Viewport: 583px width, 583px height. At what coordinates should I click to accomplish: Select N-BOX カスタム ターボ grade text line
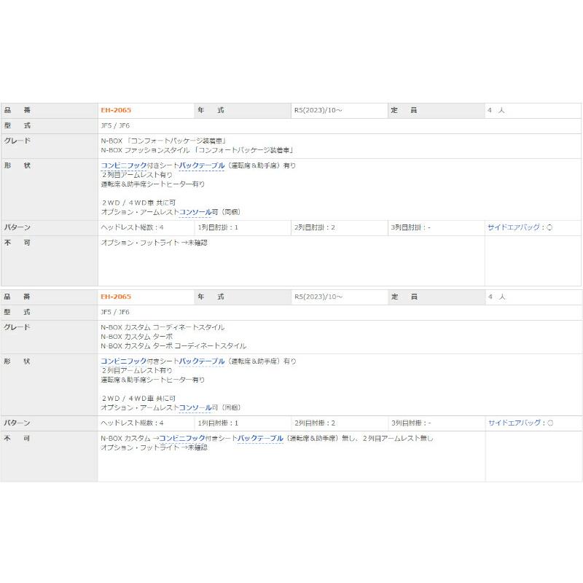137,337
